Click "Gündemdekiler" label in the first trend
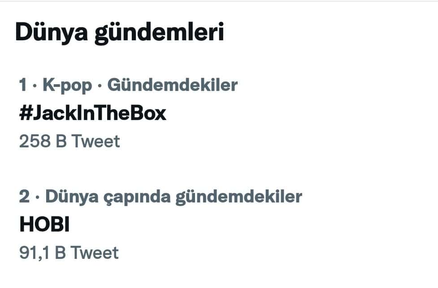This screenshot has height=288, width=438. pos(173,85)
